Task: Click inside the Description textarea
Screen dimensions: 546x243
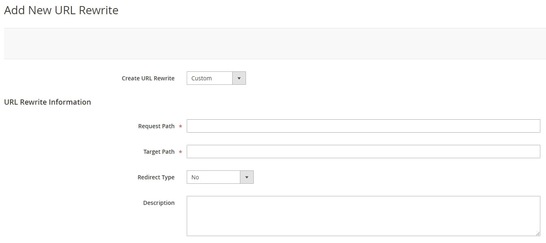Action: [x=363, y=216]
